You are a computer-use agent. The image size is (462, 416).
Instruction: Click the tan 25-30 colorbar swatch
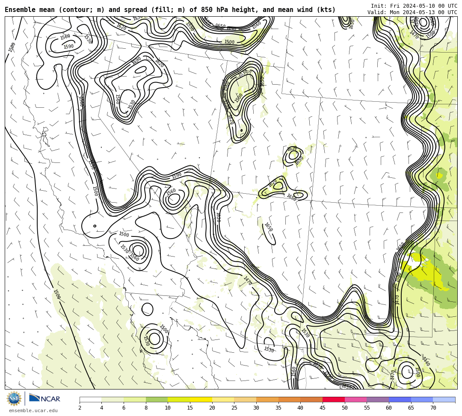pyautogui.click(x=245, y=399)
